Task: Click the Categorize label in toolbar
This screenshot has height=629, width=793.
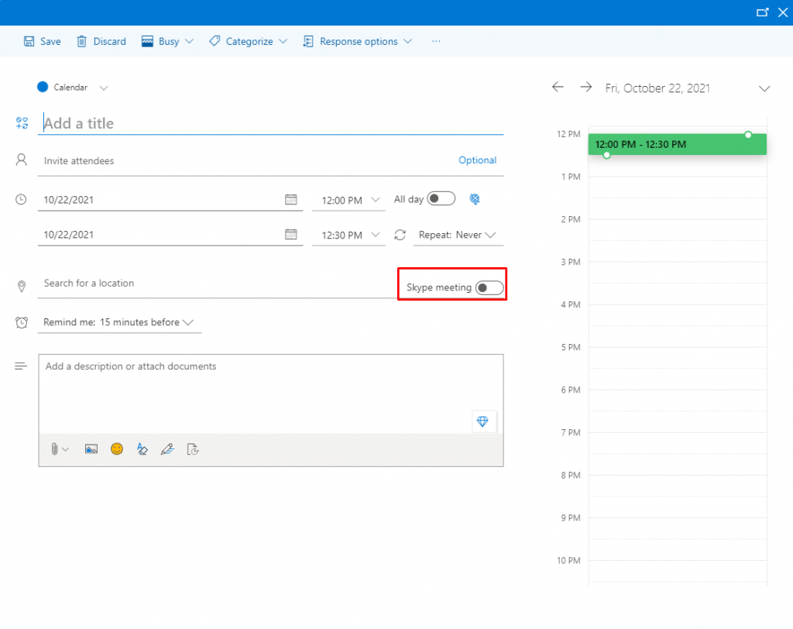Action: click(249, 42)
